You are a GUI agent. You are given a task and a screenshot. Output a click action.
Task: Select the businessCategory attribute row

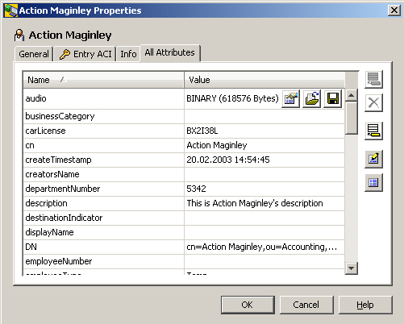tap(184, 116)
